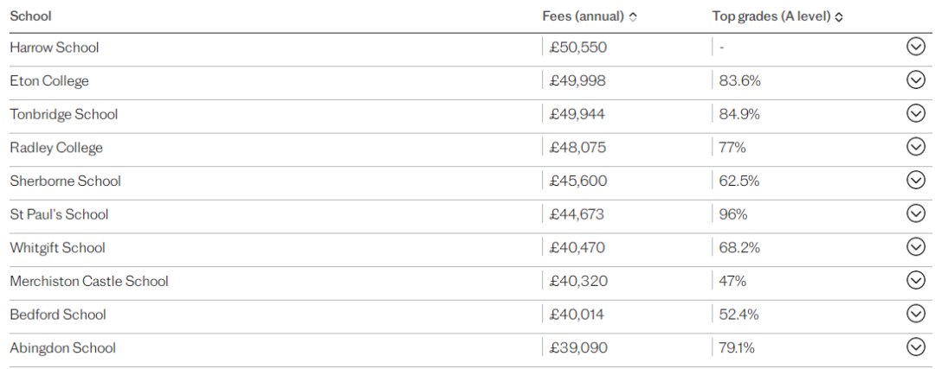The width and height of the screenshot is (935, 369).
Task: Click St Paul's 96% grade cell
Action: pyautogui.click(x=733, y=213)
